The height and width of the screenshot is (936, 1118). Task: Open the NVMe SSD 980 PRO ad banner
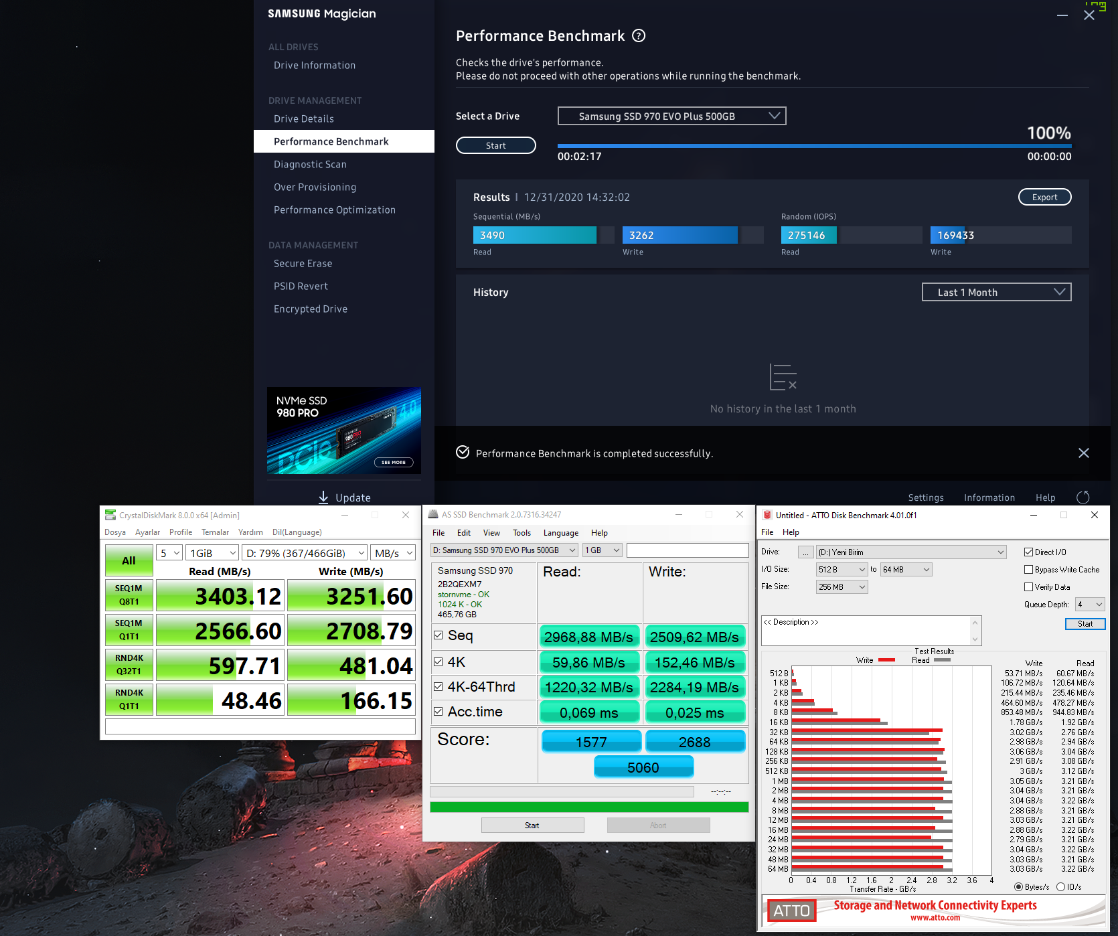point(344,431)
